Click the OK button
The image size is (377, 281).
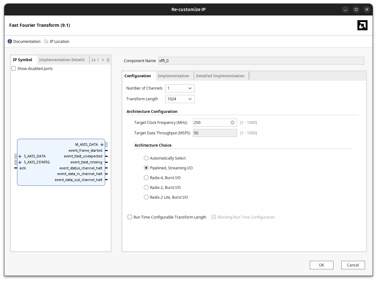pos(321,265)
